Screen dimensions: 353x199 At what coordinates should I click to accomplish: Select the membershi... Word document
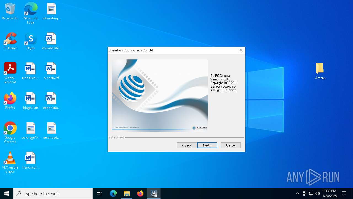click(51, 41)
